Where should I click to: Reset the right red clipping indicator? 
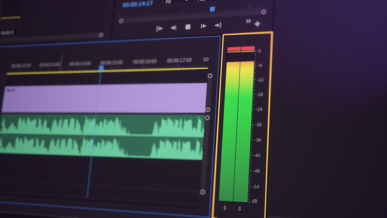click(248, 48)
